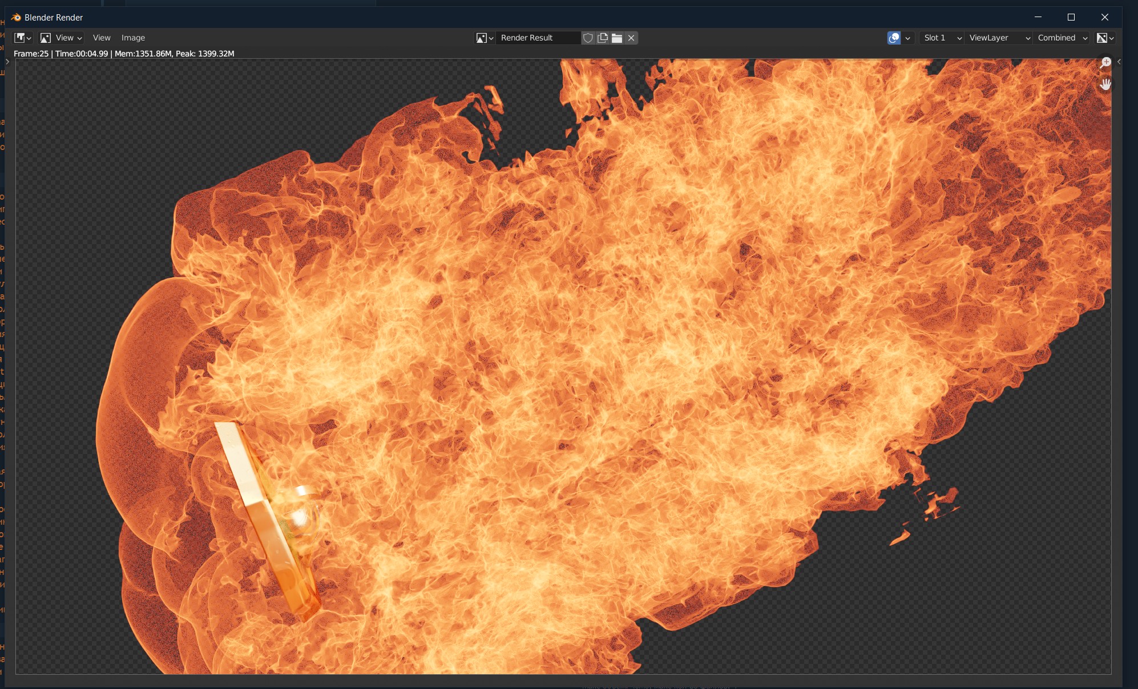Open the Image menu
This screenshot has width=1138, height=689.
pos(133,38)
